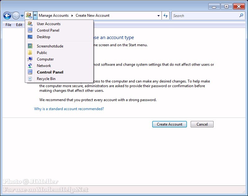The width and height of the screenshot is (248, 196).
Task: Click the Refresh button
Action: (166, 16)
